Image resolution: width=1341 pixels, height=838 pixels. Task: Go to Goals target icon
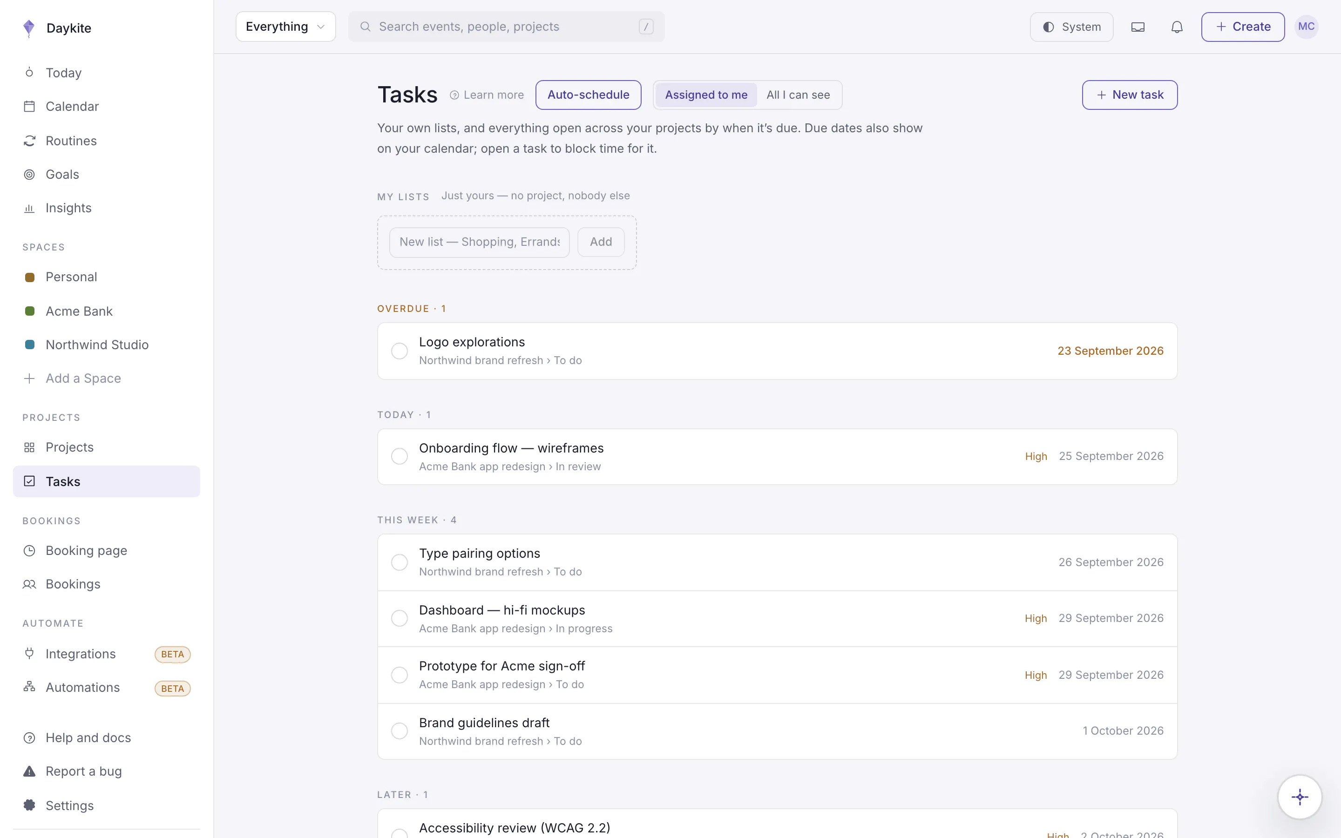[x=29, y=175]
